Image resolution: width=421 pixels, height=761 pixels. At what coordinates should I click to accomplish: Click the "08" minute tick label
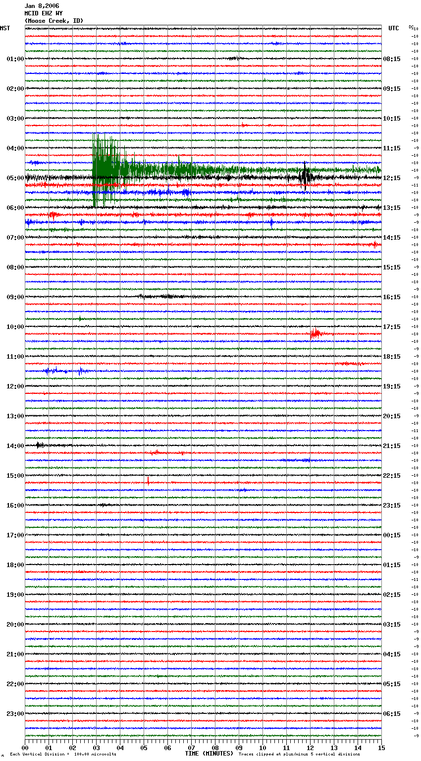(x=215, y=748)
